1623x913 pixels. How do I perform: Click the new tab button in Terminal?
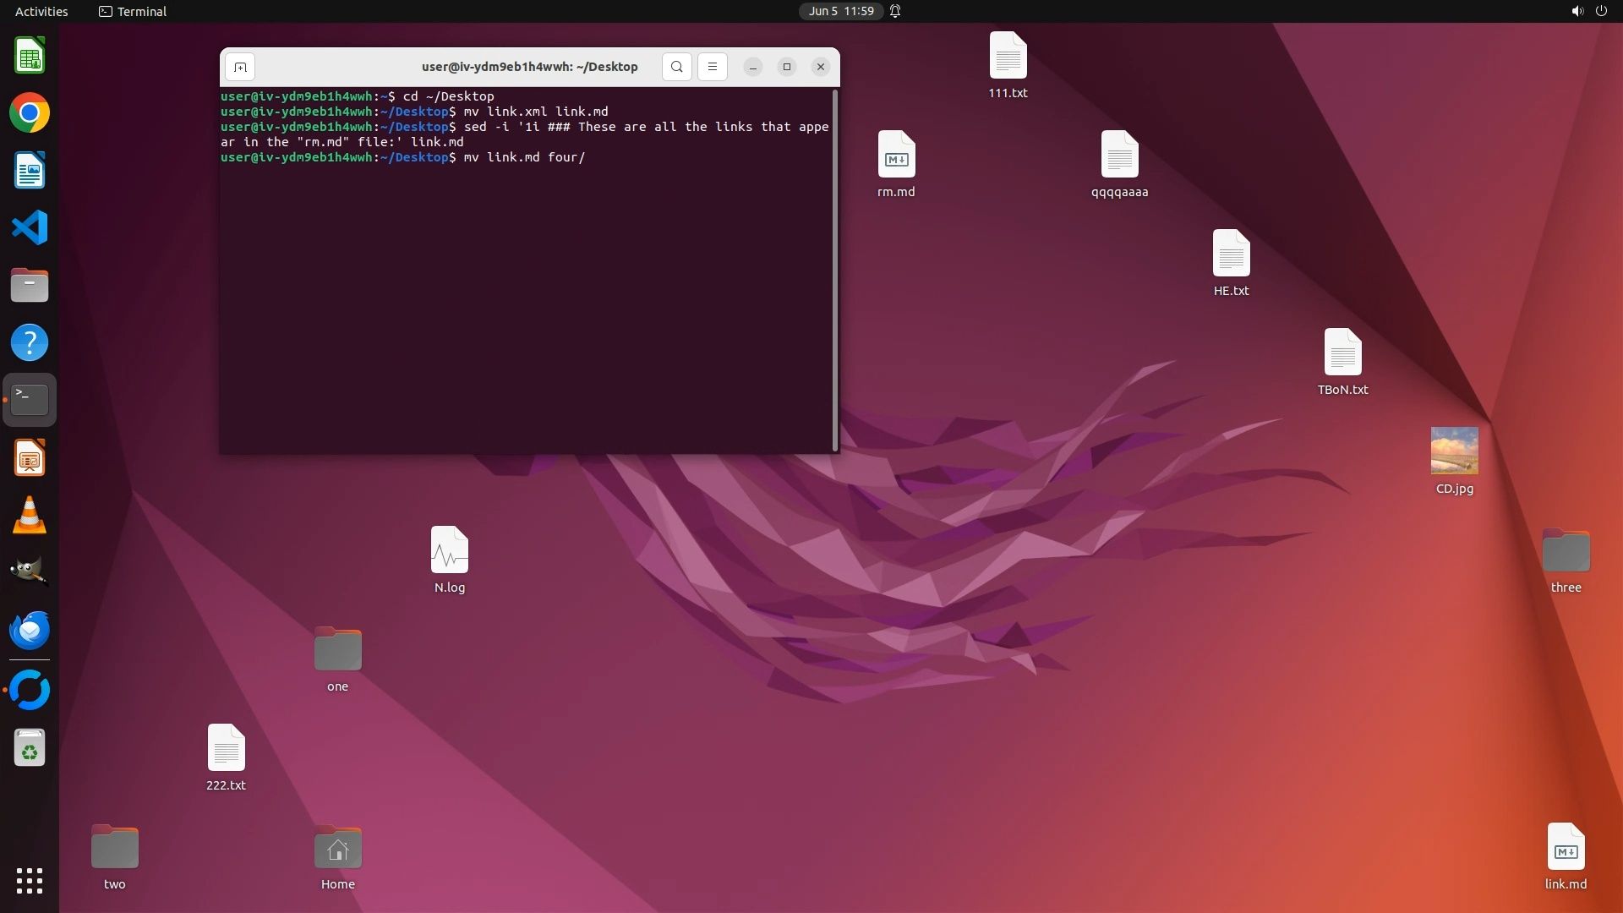pyautogui.click(x=240, y=67)
